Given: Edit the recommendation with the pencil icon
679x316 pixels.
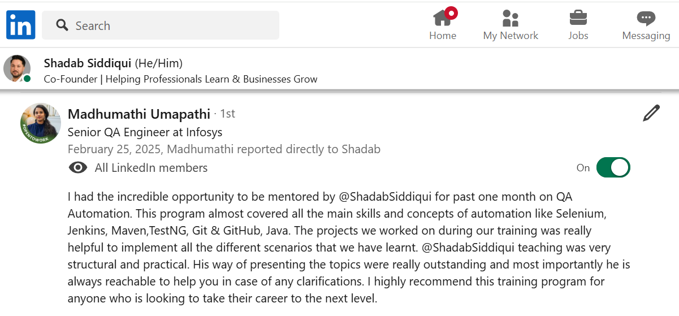Looking at the screenshot, I should click(651, 113).
